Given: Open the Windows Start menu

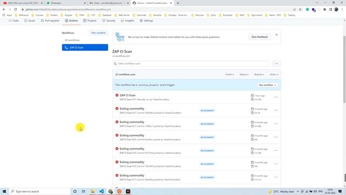Looking at the screenshot, I should tap(4, 191).
